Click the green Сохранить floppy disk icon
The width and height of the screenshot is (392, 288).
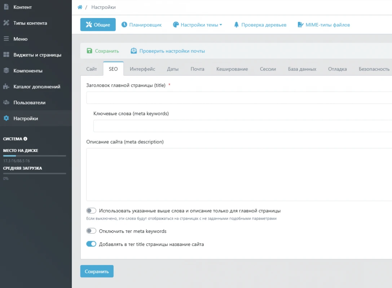pyautogui.click(x=89, y=51)
